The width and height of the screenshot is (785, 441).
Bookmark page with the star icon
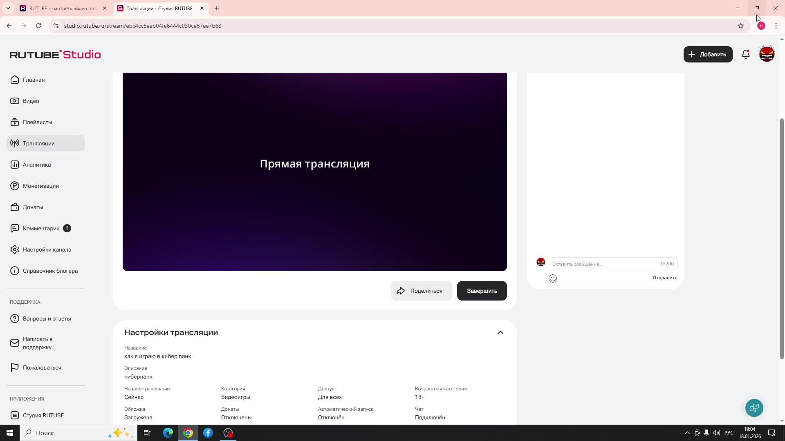tap(740, 26)
